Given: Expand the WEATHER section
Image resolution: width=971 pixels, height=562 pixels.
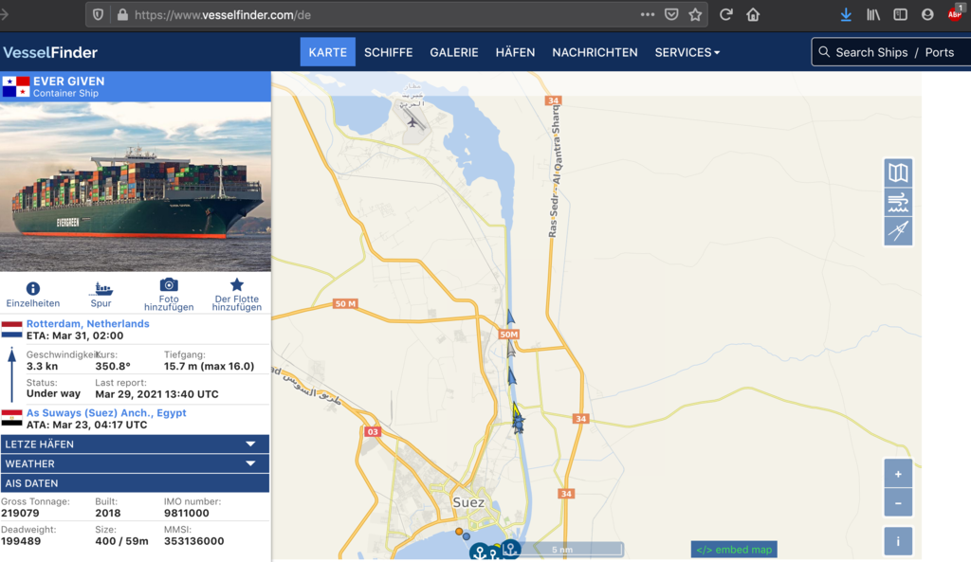Looking at the screenshot, I should click(x=135, y=463).
